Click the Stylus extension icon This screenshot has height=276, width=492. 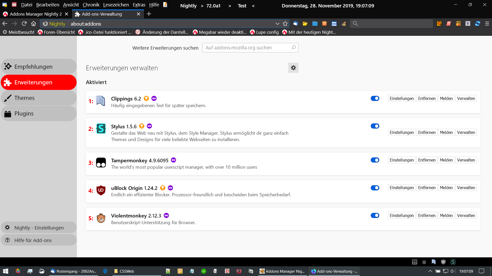pyautogui.click(x=101, y=129)
